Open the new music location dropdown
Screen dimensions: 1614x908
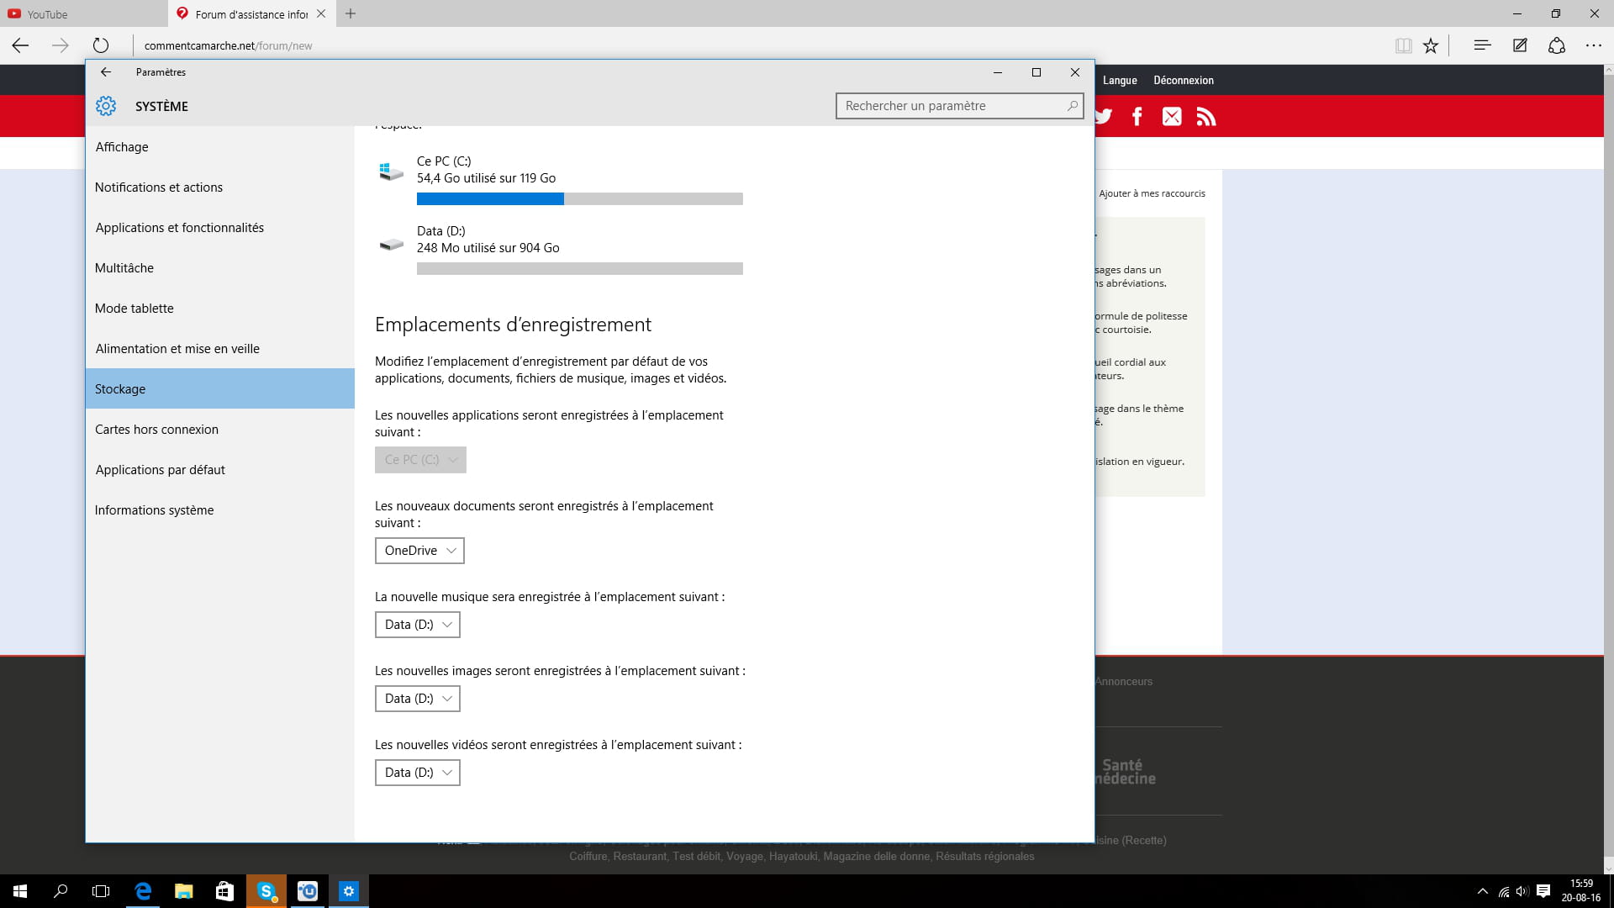point(418,625)
